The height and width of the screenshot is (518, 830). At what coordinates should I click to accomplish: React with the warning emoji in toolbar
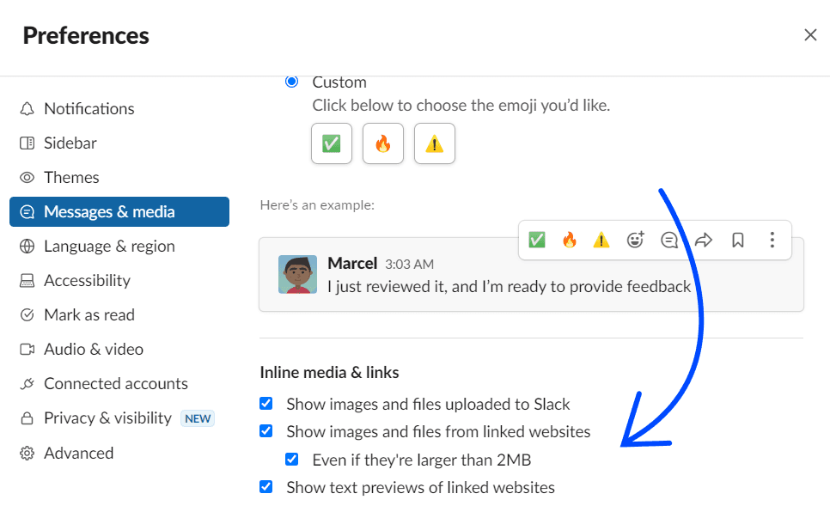601,241
